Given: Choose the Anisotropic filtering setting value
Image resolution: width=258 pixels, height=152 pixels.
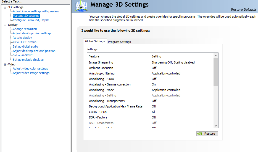Looking at the screenshot, I should pyautogui.click(x=166, y=73).
